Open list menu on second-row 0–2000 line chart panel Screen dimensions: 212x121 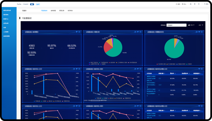pos(141,69)
